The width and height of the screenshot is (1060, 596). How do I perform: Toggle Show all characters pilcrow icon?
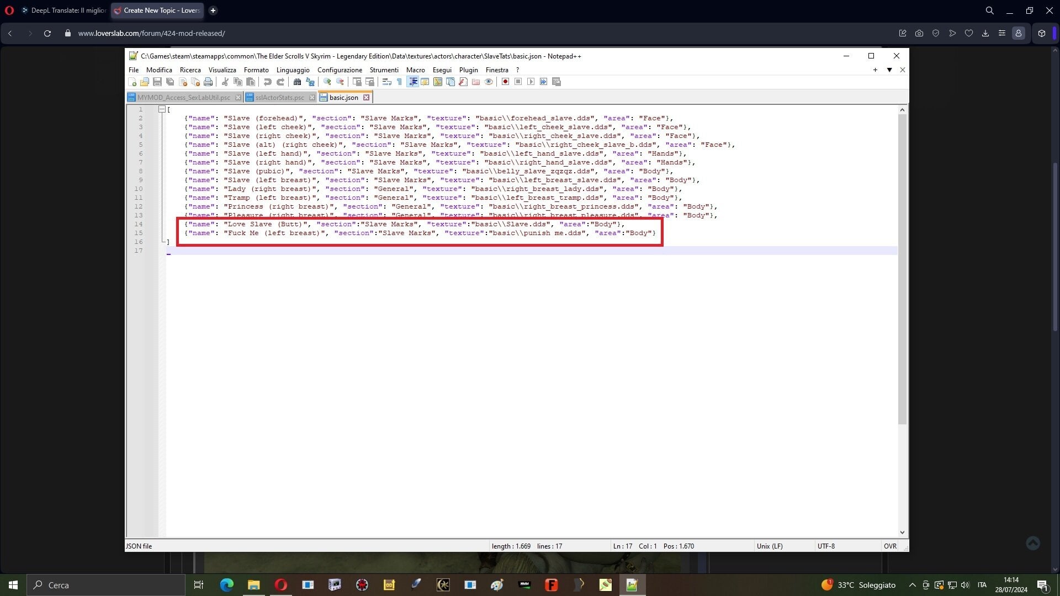tap(399, 82)
